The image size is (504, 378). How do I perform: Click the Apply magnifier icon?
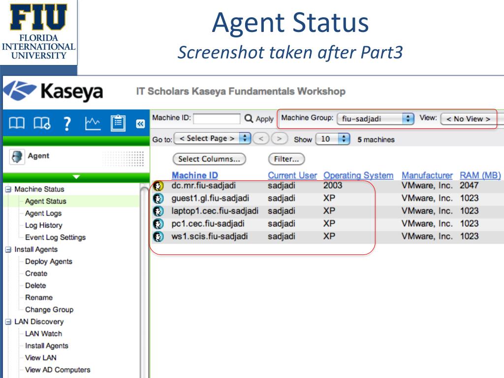point(249,119)
